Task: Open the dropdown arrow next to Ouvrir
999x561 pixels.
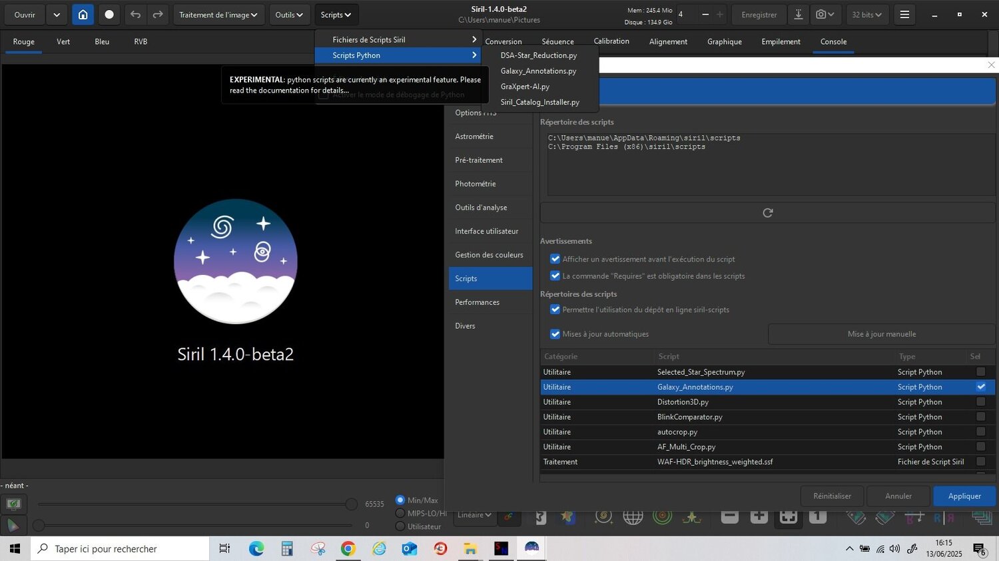Action: click(57, 15)
